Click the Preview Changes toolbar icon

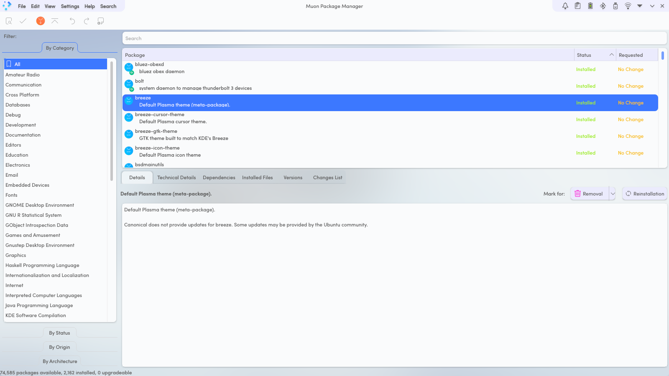101,21
